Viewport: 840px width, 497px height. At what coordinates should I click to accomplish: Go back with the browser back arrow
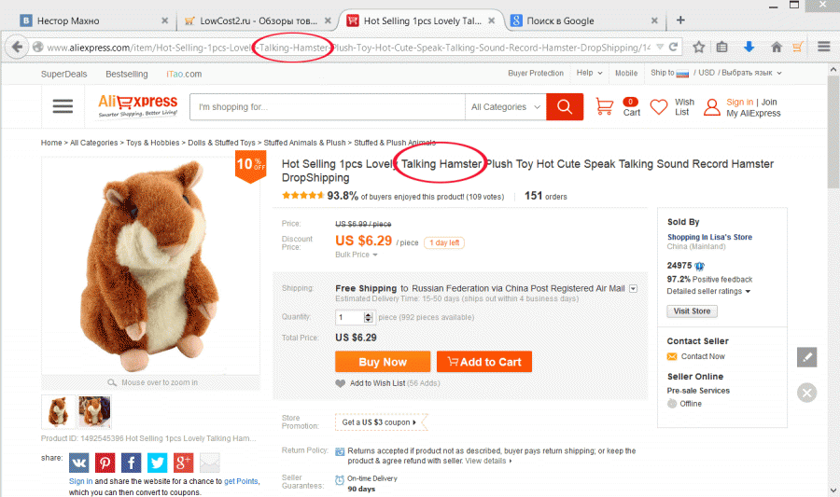[17, 47]
